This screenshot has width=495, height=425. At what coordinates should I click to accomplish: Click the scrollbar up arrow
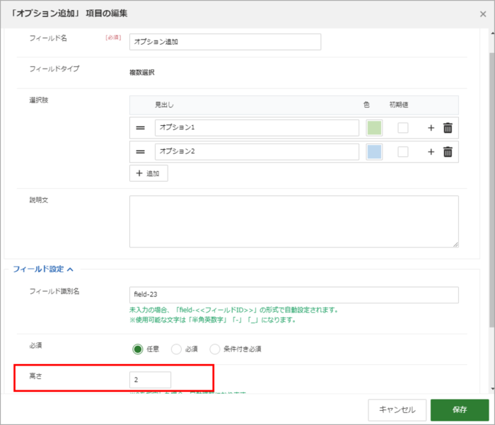[492, 33]
